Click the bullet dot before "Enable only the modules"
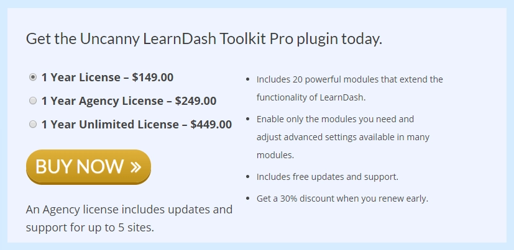 pyautogui.click(x=248, y=119)
